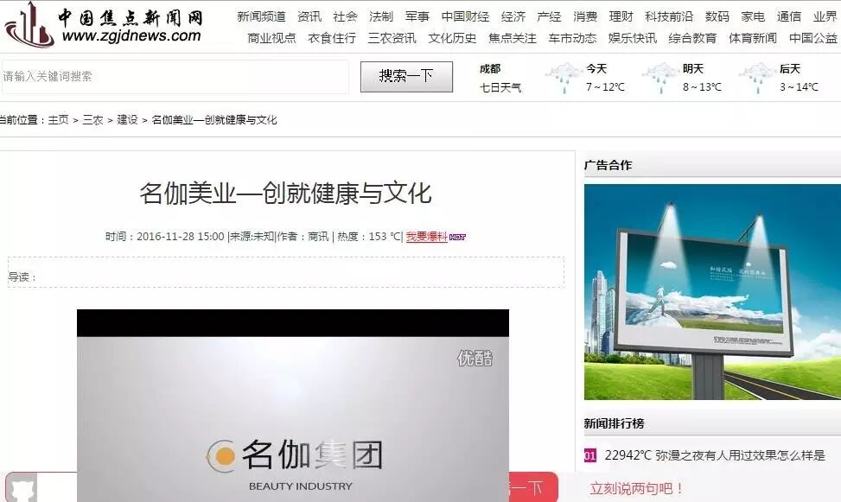841x502 pixels.
Task: Open the 家电 section
Action: [x=753, y=16]
